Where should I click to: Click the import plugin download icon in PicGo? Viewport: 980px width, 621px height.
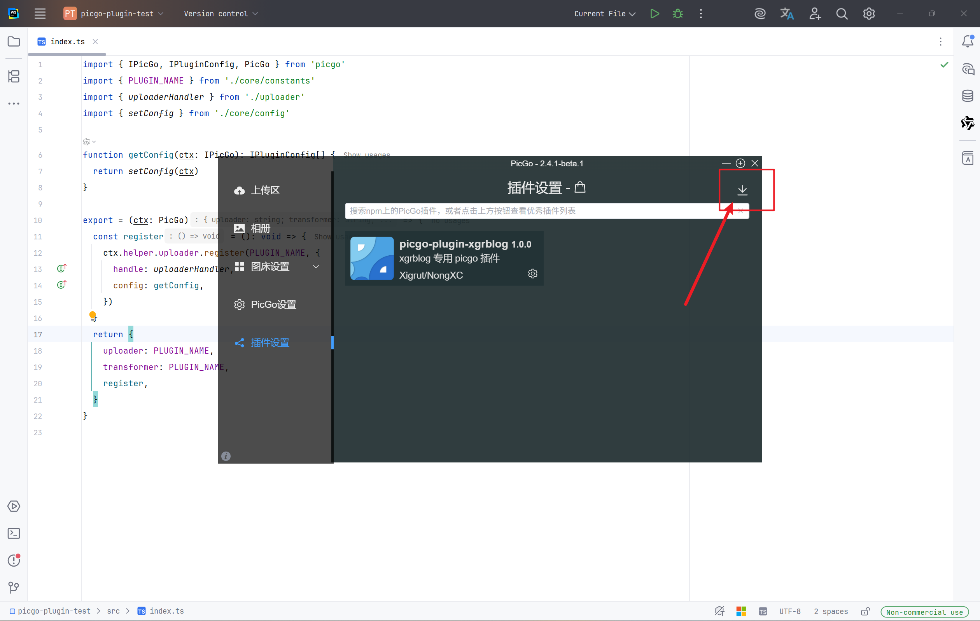click(x=742, y=190)
